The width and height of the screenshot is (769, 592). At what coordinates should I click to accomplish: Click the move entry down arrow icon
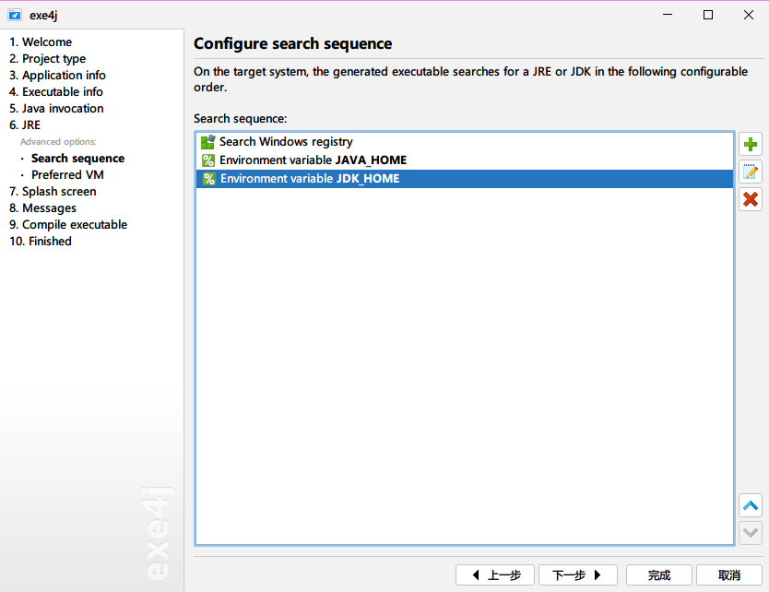coord(751,532)
